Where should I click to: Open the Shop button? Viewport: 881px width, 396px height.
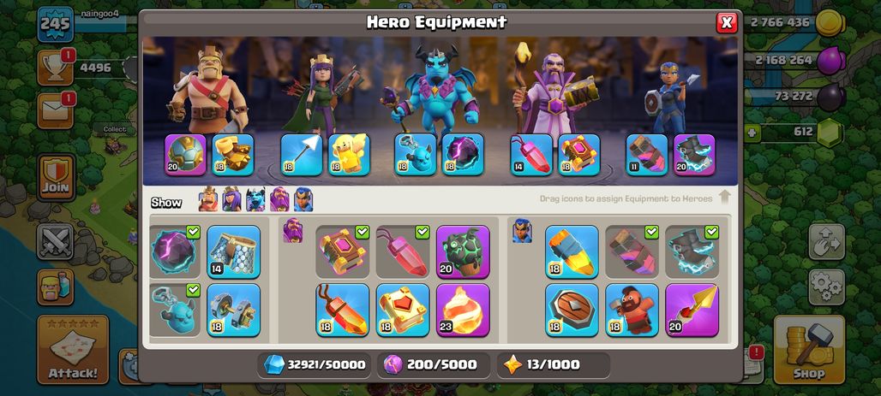pos(809,349)
